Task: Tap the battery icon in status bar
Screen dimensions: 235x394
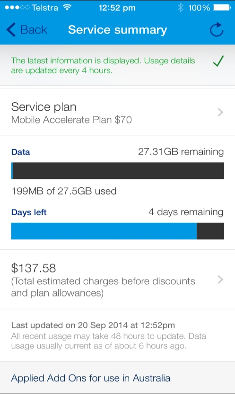Action: (x=222, y=8)
